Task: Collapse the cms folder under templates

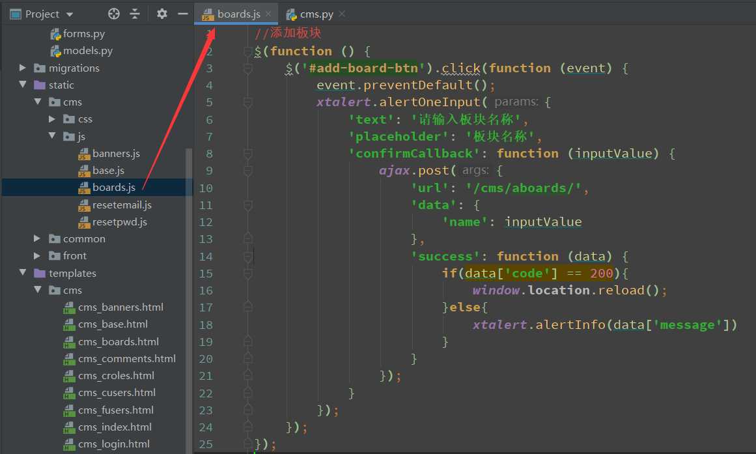Action: click(x=38, y=290)
